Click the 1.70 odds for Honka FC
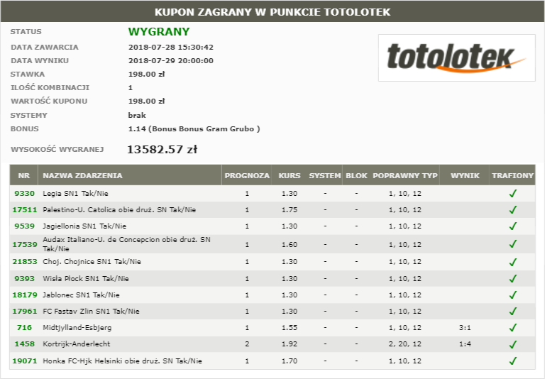This screenshot has width=545, height=379. [290, 361]
